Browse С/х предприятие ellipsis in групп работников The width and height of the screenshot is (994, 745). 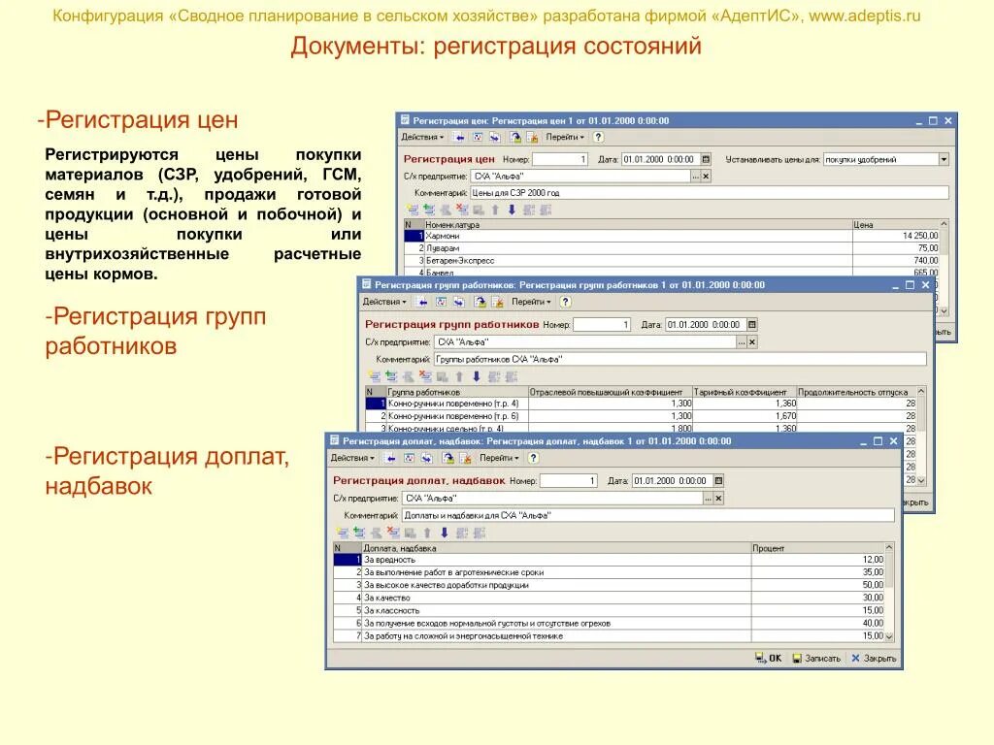click(x=742, y=342)
